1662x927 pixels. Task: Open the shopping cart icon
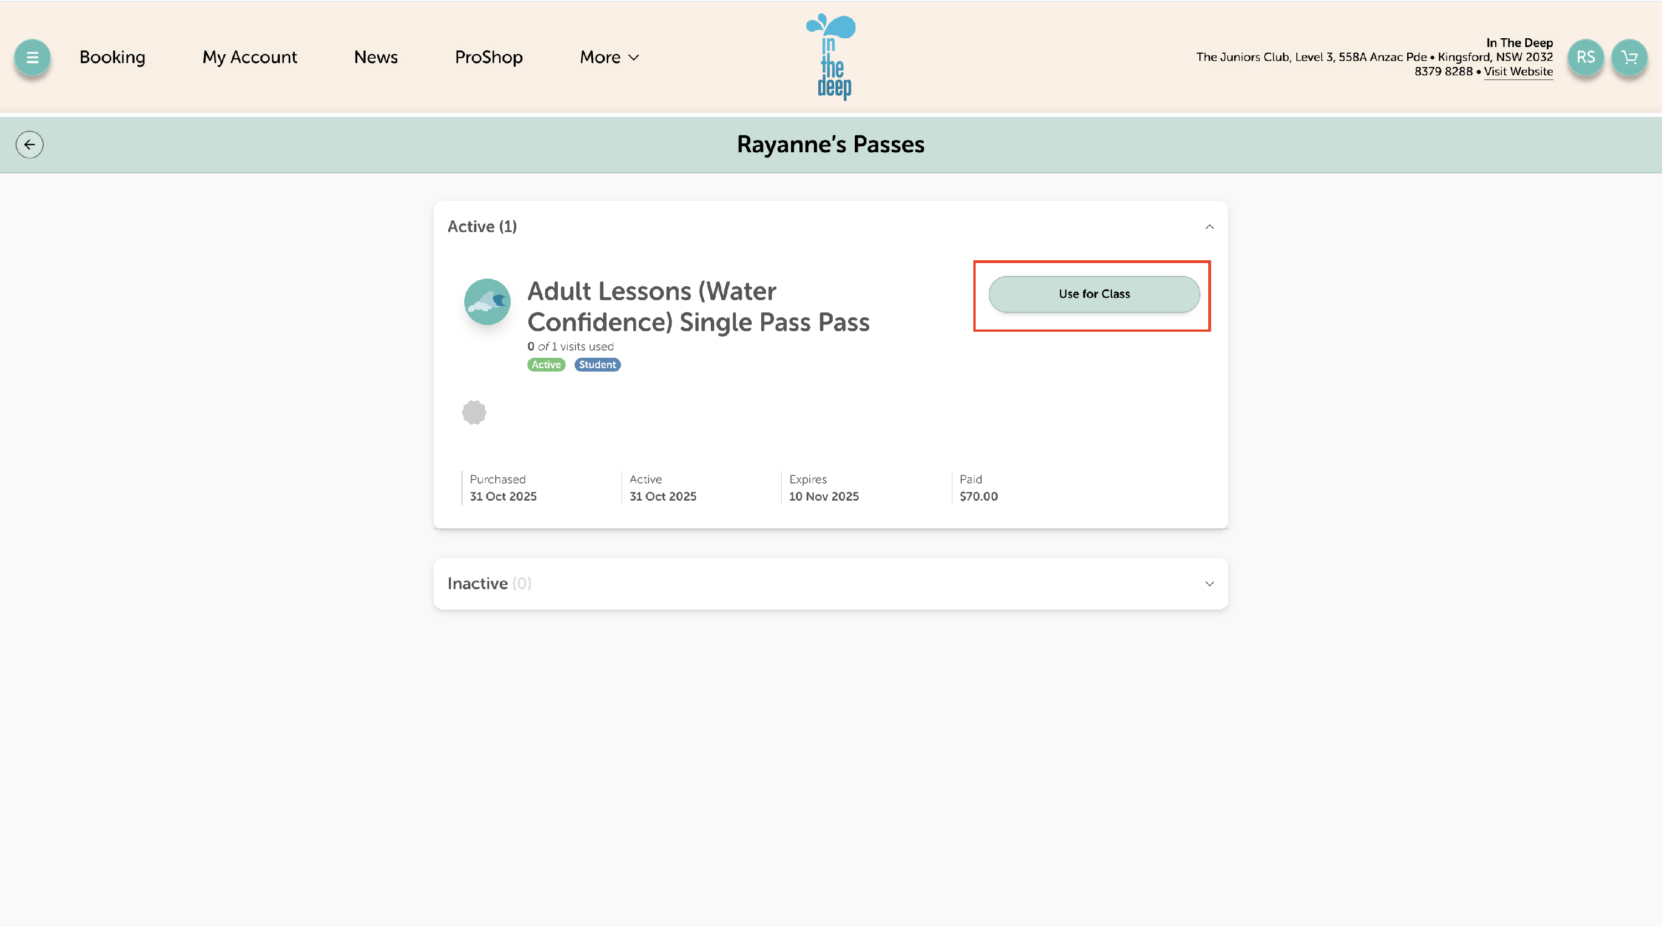1629,58
